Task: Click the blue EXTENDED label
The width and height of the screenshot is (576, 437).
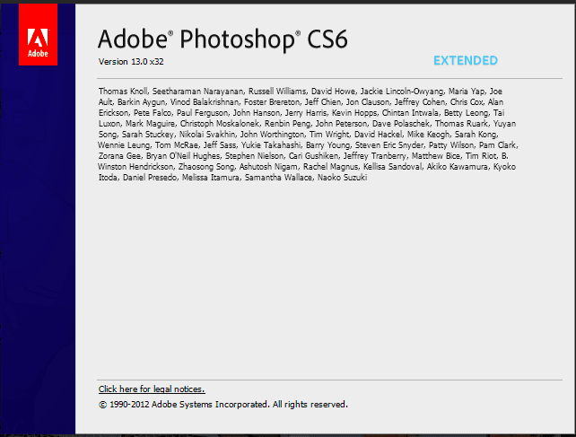Action: coord(466,61)
